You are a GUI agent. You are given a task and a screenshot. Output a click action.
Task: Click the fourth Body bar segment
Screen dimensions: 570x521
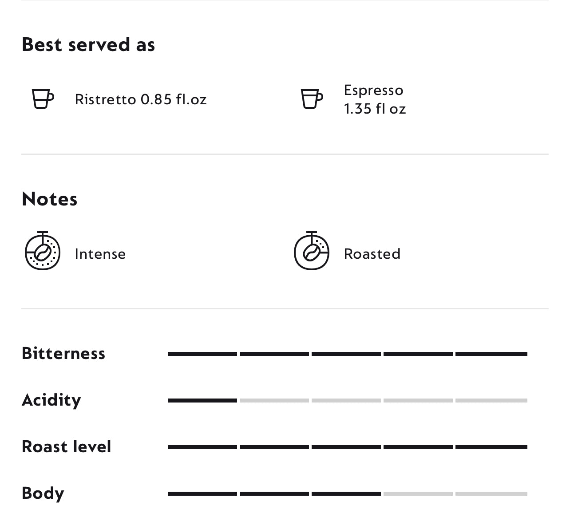coord(418,493)
